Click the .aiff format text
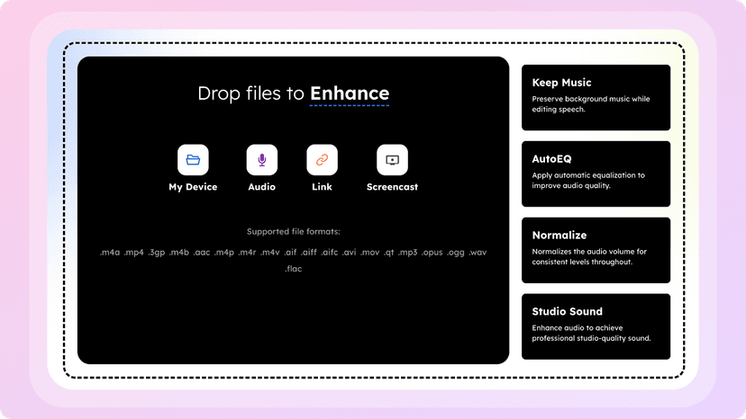Screen dimensions: 746x419 (x=308, y=253)
